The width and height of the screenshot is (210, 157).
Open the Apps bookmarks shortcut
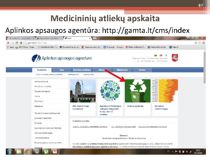(x=10, y=47)
